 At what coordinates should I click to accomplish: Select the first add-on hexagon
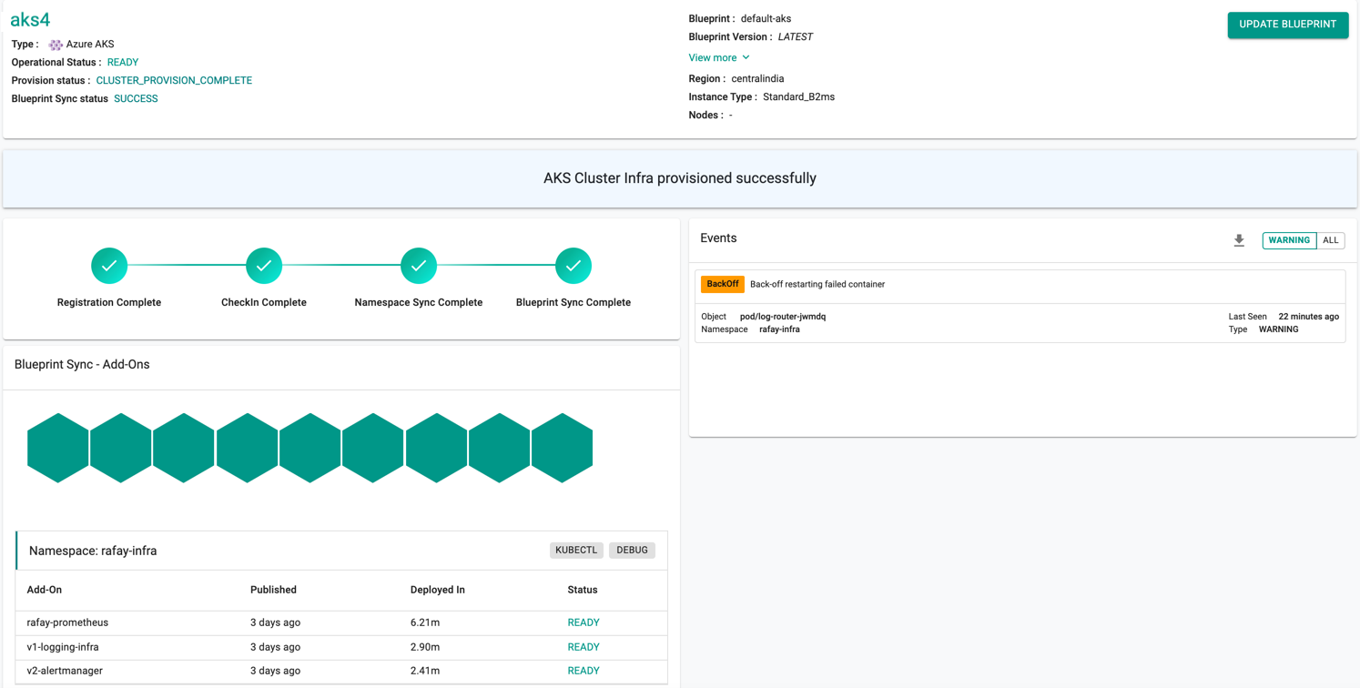click(58, 448)
